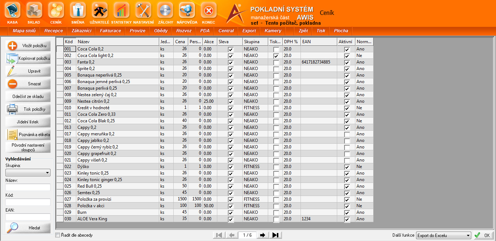The image size is (496, 241).
Task: Toggle Tisk checkbox for Coca Cola light 0,2
Action: click(x=277, y=56)
